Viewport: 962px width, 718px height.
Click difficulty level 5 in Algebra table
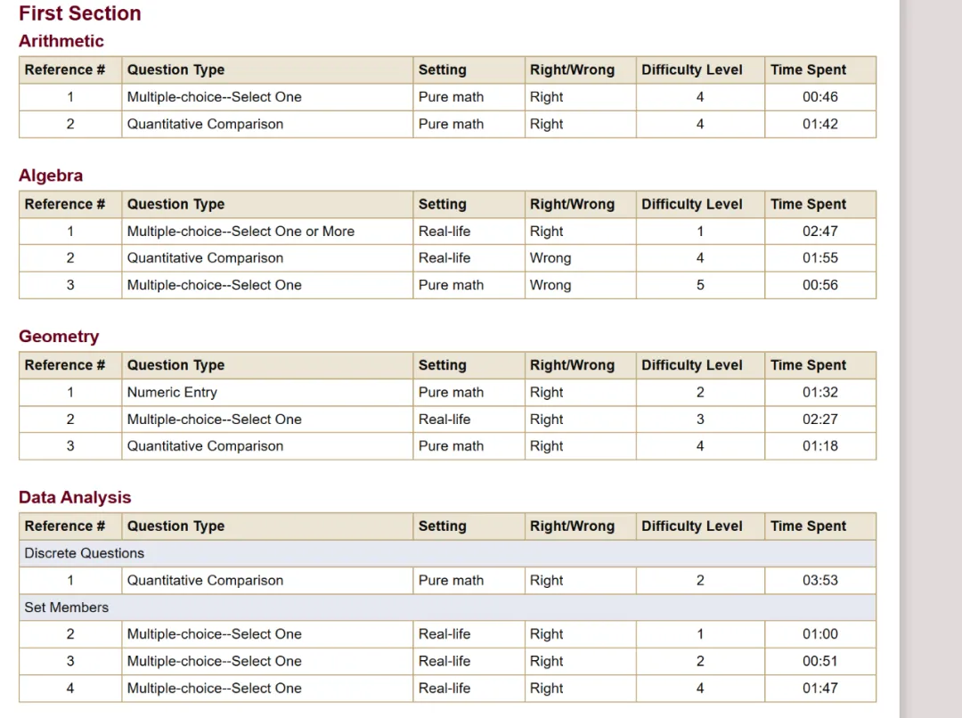click(x=700, y=285)
